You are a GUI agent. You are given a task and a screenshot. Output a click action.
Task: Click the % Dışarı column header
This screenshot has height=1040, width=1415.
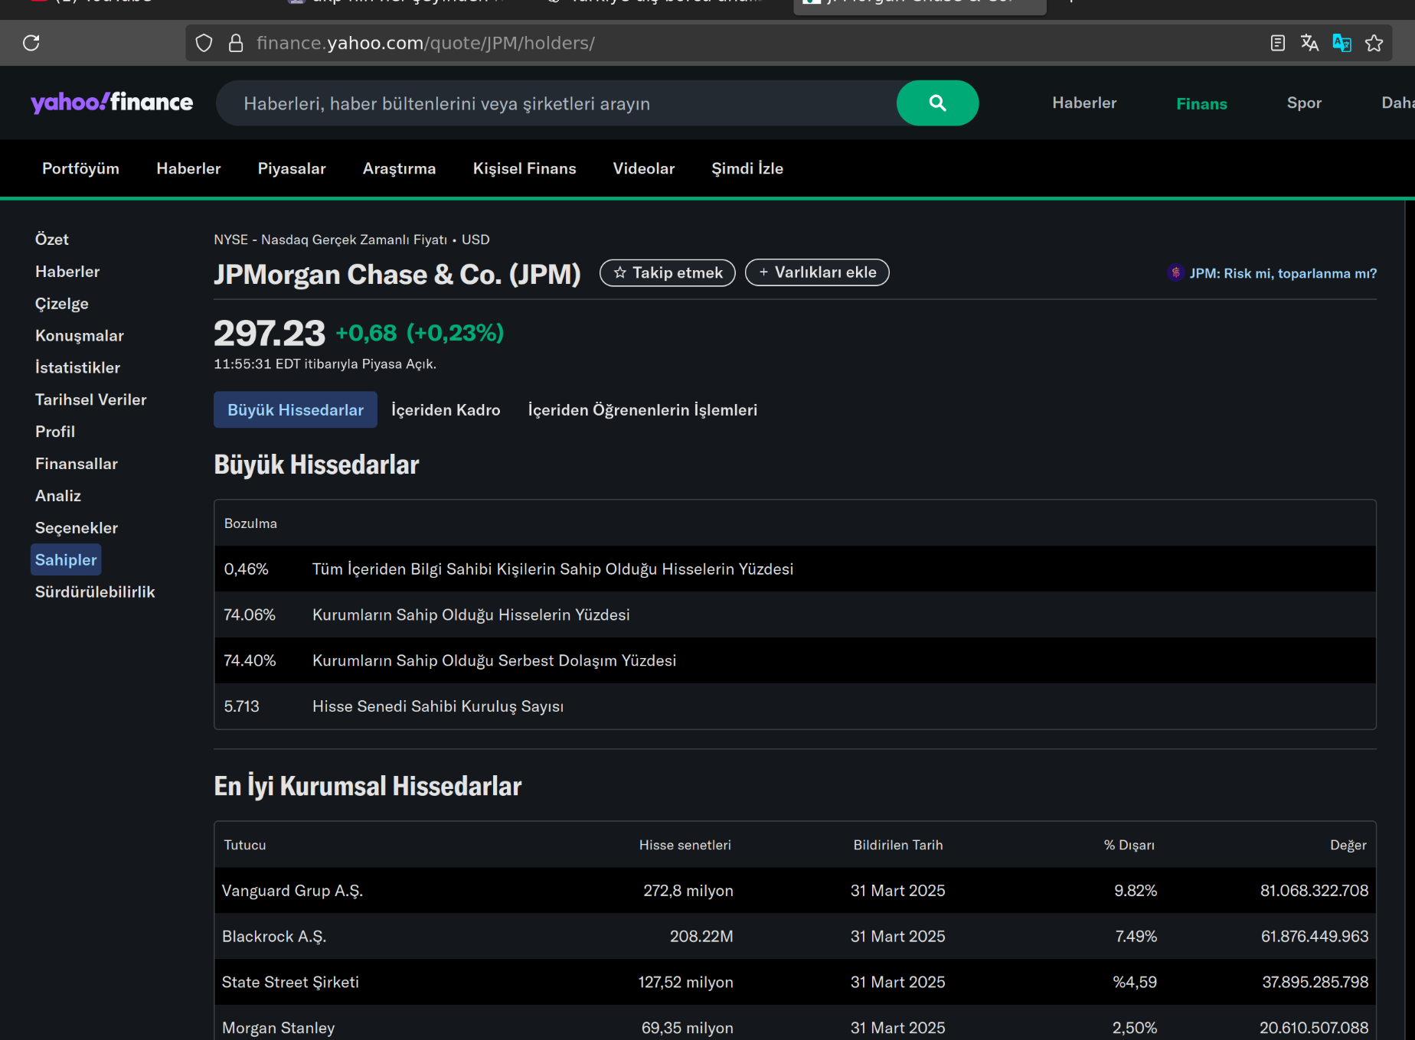(1129, 845)
